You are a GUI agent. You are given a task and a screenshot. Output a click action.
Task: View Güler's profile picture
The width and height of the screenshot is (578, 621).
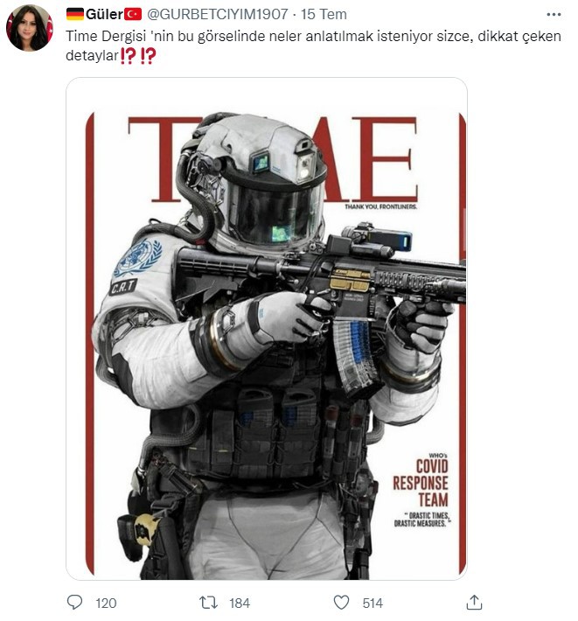(x=30, y=28)
